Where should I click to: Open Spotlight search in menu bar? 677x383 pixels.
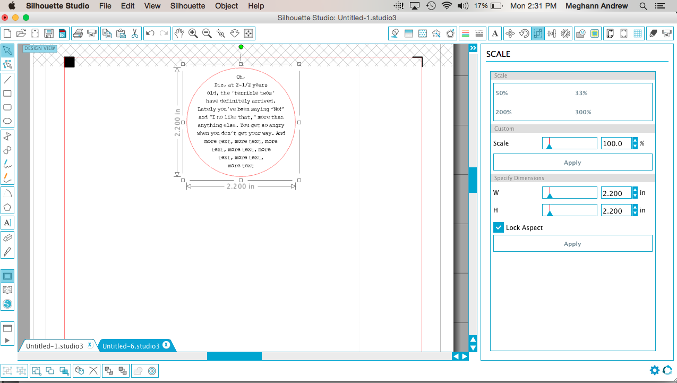[643, 6]
